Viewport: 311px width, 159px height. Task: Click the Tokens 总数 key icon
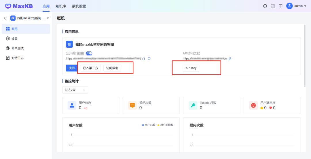click(x=193, y=105)
